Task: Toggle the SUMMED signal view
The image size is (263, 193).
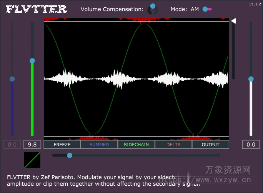Action: (x=99, y=145)
